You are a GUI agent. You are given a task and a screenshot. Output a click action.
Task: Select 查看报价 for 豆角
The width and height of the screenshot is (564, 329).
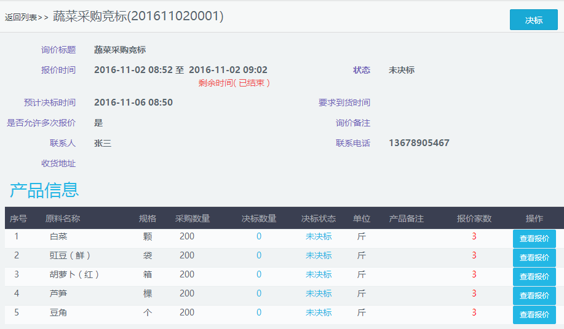534,315
